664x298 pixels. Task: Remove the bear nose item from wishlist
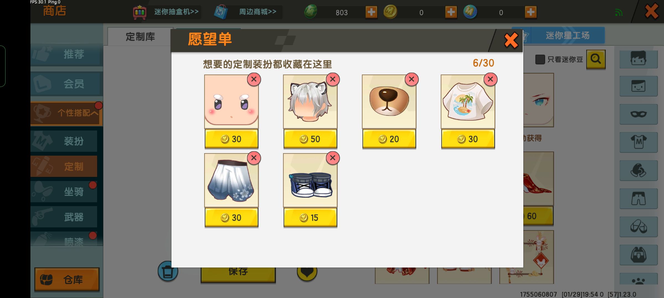tap(411, 79)
